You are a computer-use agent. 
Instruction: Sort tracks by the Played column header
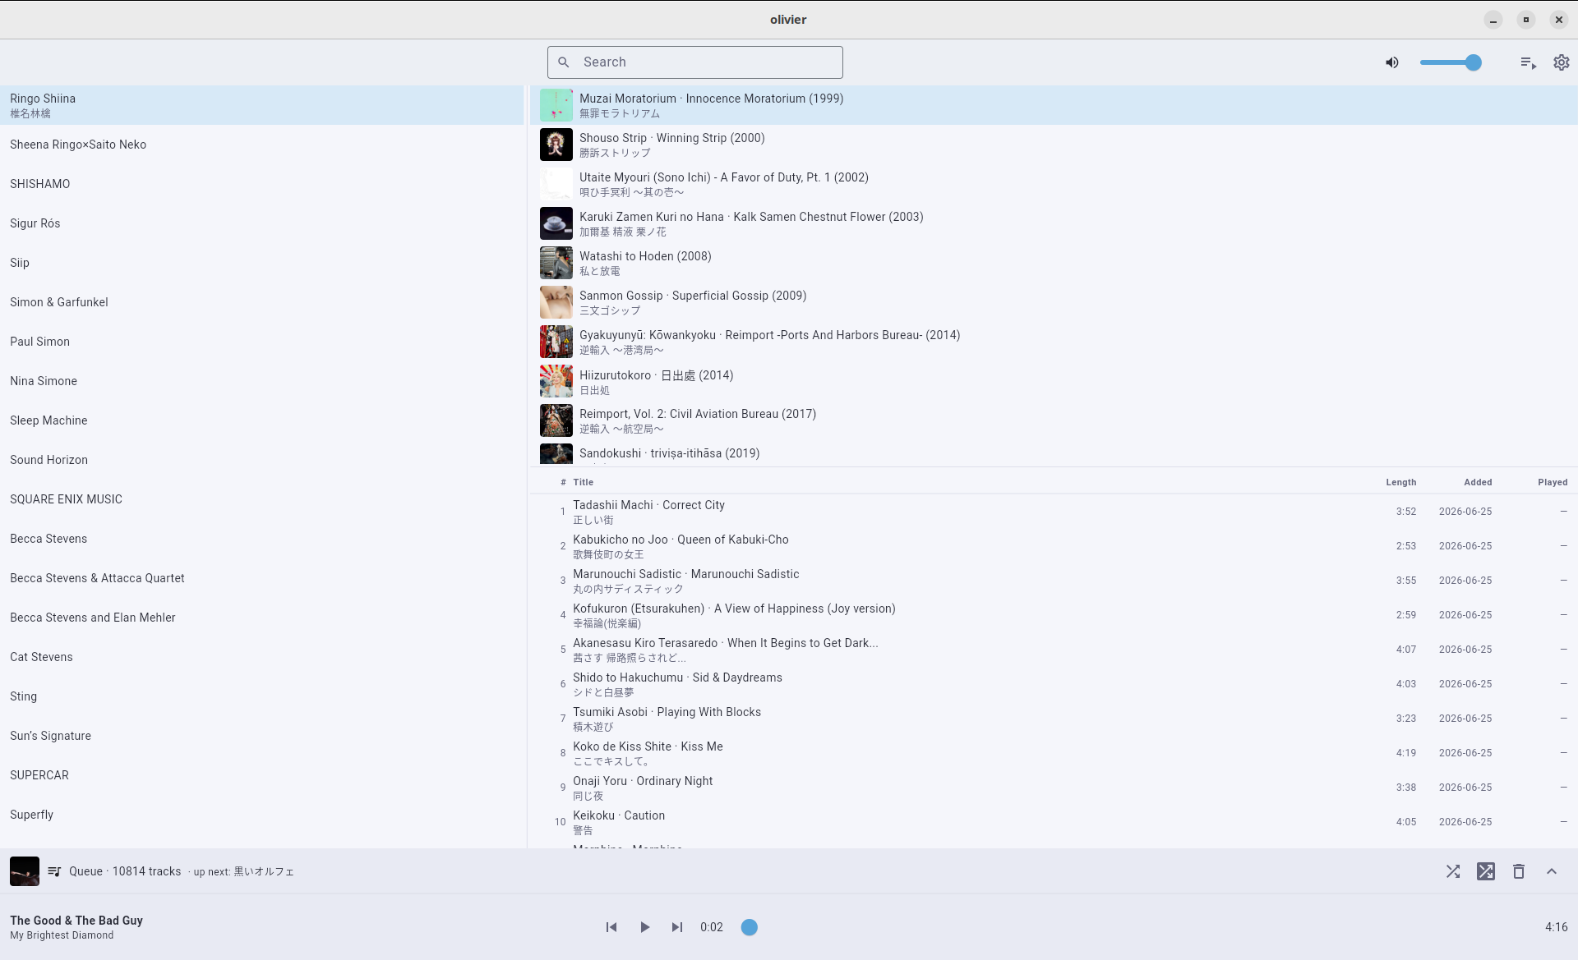pos(1553,482)
